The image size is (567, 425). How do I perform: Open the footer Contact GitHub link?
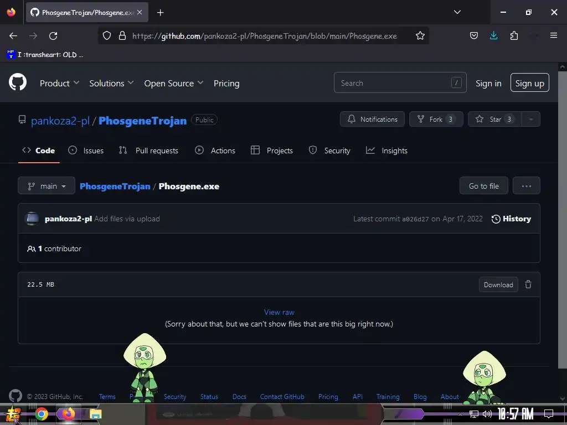(x=282, y=396)
